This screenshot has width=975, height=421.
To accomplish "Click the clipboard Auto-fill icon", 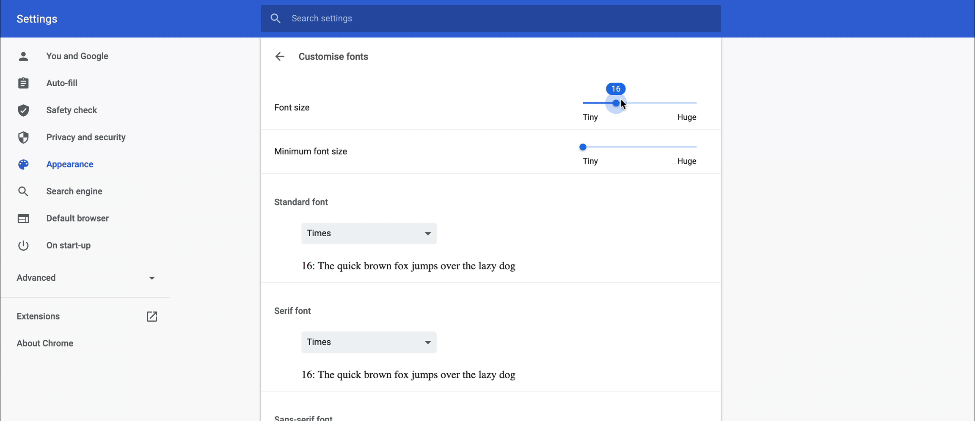I will (x=23, y=83).
